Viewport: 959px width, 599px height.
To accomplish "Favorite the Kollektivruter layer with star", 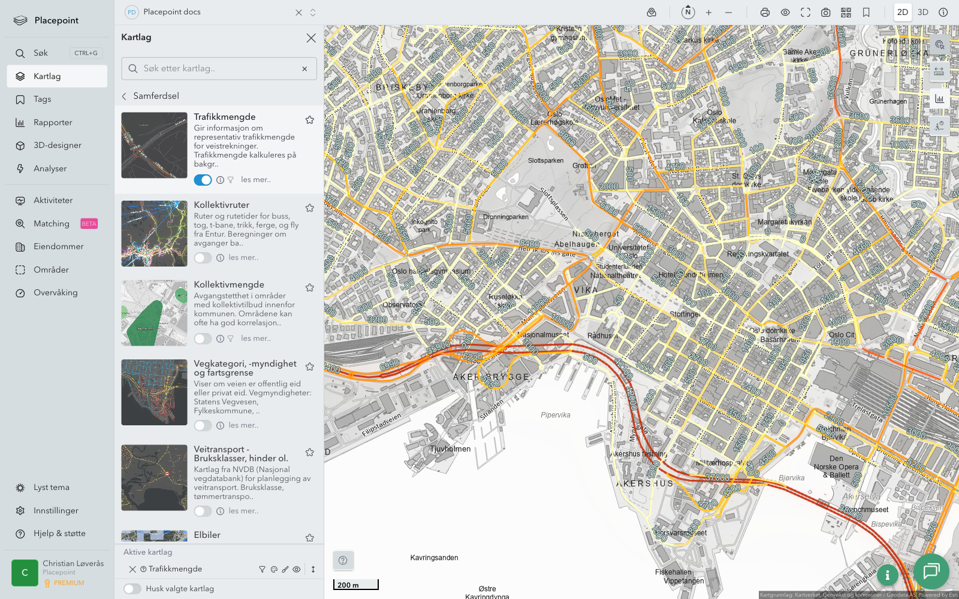I will [x=310, y=208].
